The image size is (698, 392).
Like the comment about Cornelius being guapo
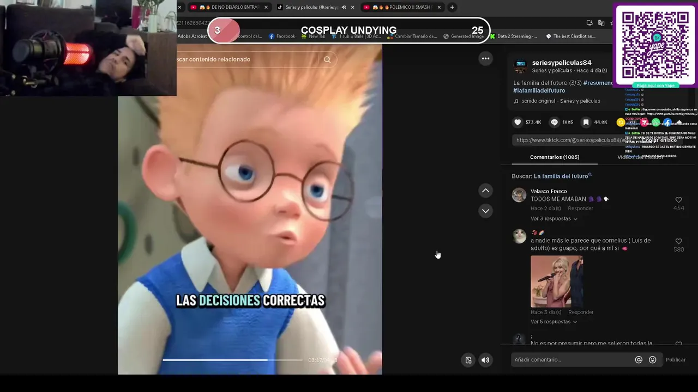(x=678, y=241)
